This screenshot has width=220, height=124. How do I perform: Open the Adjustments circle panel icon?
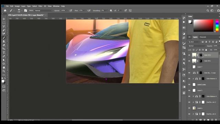coord(184,34)
